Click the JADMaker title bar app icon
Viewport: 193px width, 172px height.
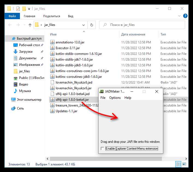point(102,91)
